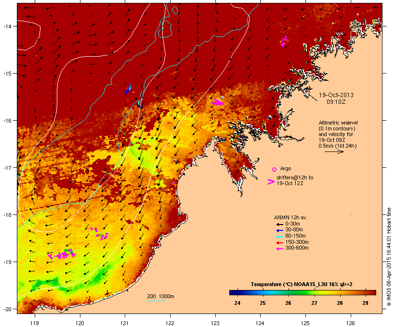The width and height of the screenshot is (395, 327).
Task: Click the '80-150m' depth label
Action: pyautogui.click(x=295, y=236)
